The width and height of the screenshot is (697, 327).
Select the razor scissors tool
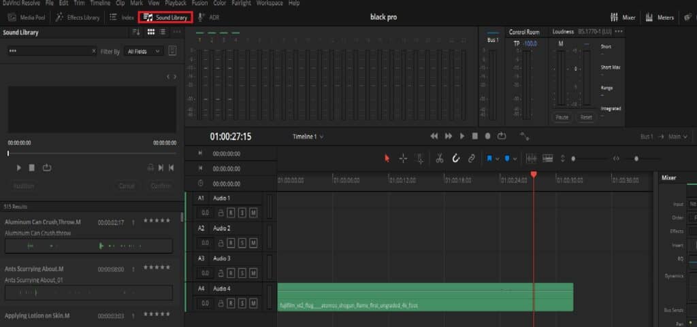pos(440,158)
